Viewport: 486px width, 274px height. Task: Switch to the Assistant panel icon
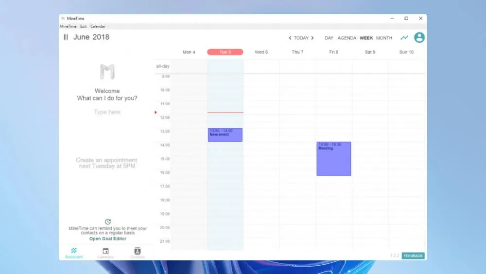pyautogui.click(x=74, y=251)
